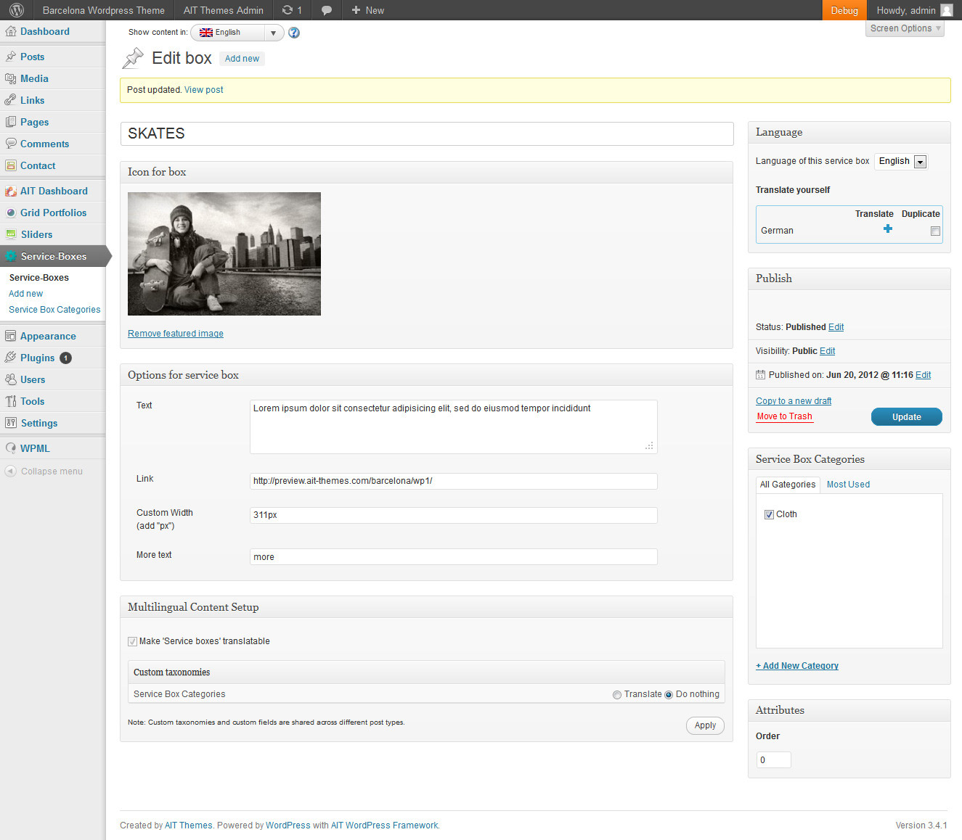This screenshot has height=840, width=962.
Task: Open the comments bubble icon in admin bar
Action: [327, 10]
